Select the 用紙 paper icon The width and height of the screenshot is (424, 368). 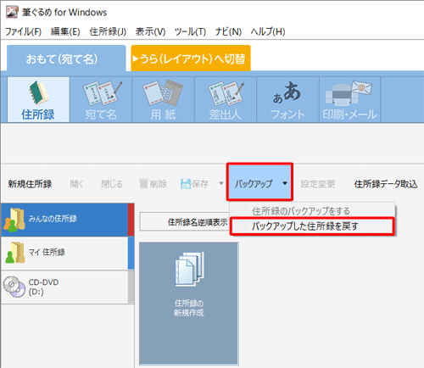click(x=163, y=99)
